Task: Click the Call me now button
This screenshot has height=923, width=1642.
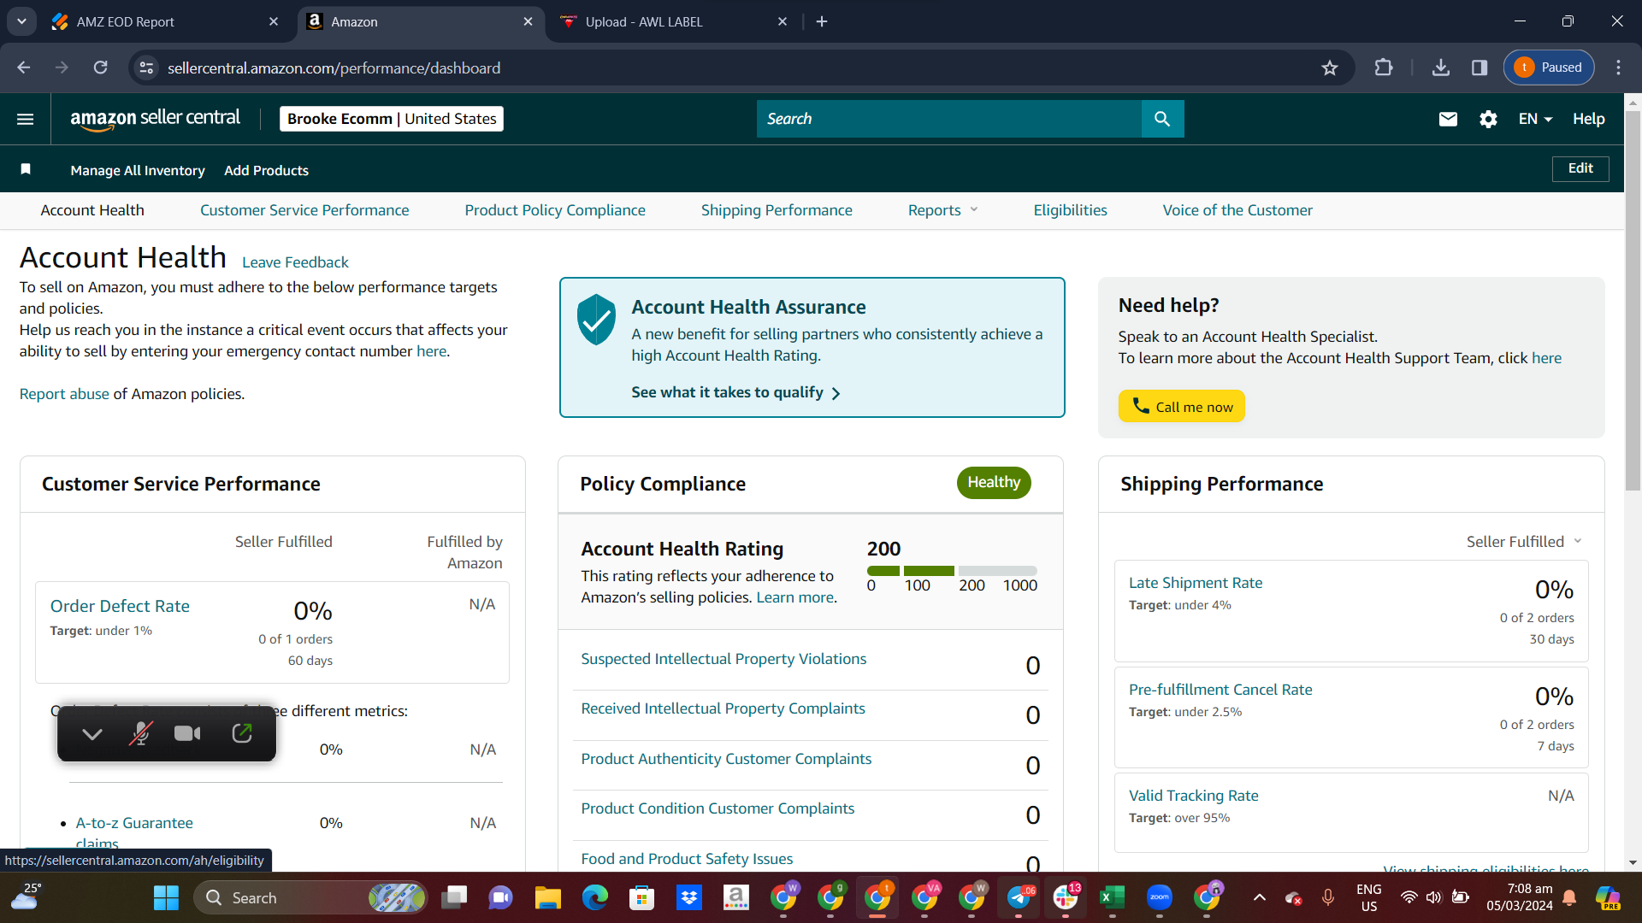Action: pos(1182,407)
